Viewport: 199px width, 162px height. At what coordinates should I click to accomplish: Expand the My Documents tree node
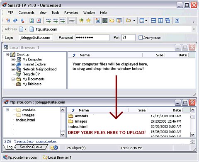[13, 79]
